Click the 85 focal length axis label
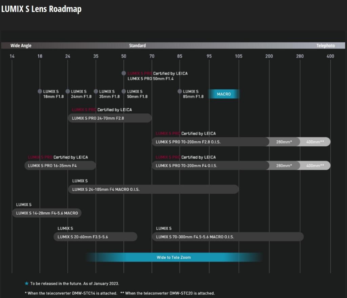 [180, 56]
